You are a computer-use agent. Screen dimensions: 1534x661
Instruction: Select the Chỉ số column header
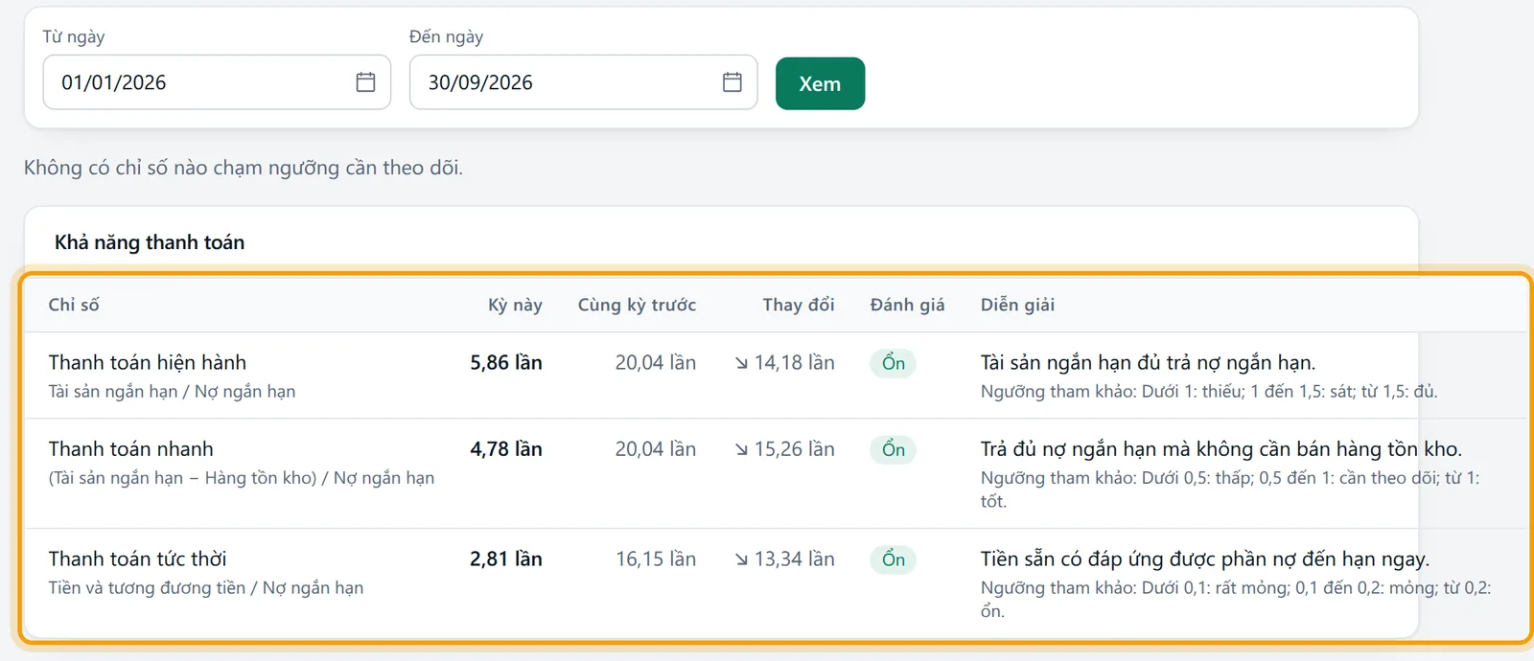(74, 305)
